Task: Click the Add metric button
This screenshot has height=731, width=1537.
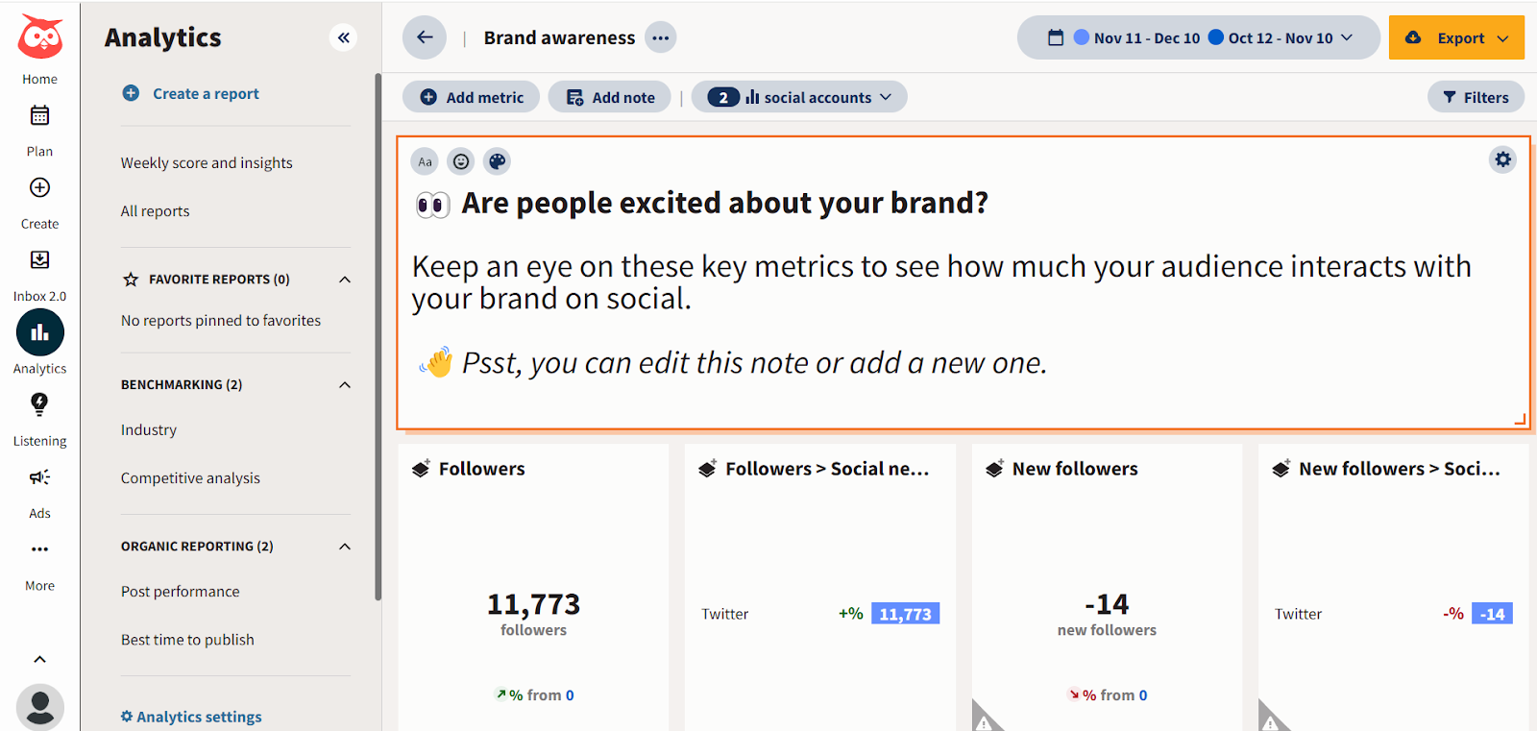Action: click(470, 96)
